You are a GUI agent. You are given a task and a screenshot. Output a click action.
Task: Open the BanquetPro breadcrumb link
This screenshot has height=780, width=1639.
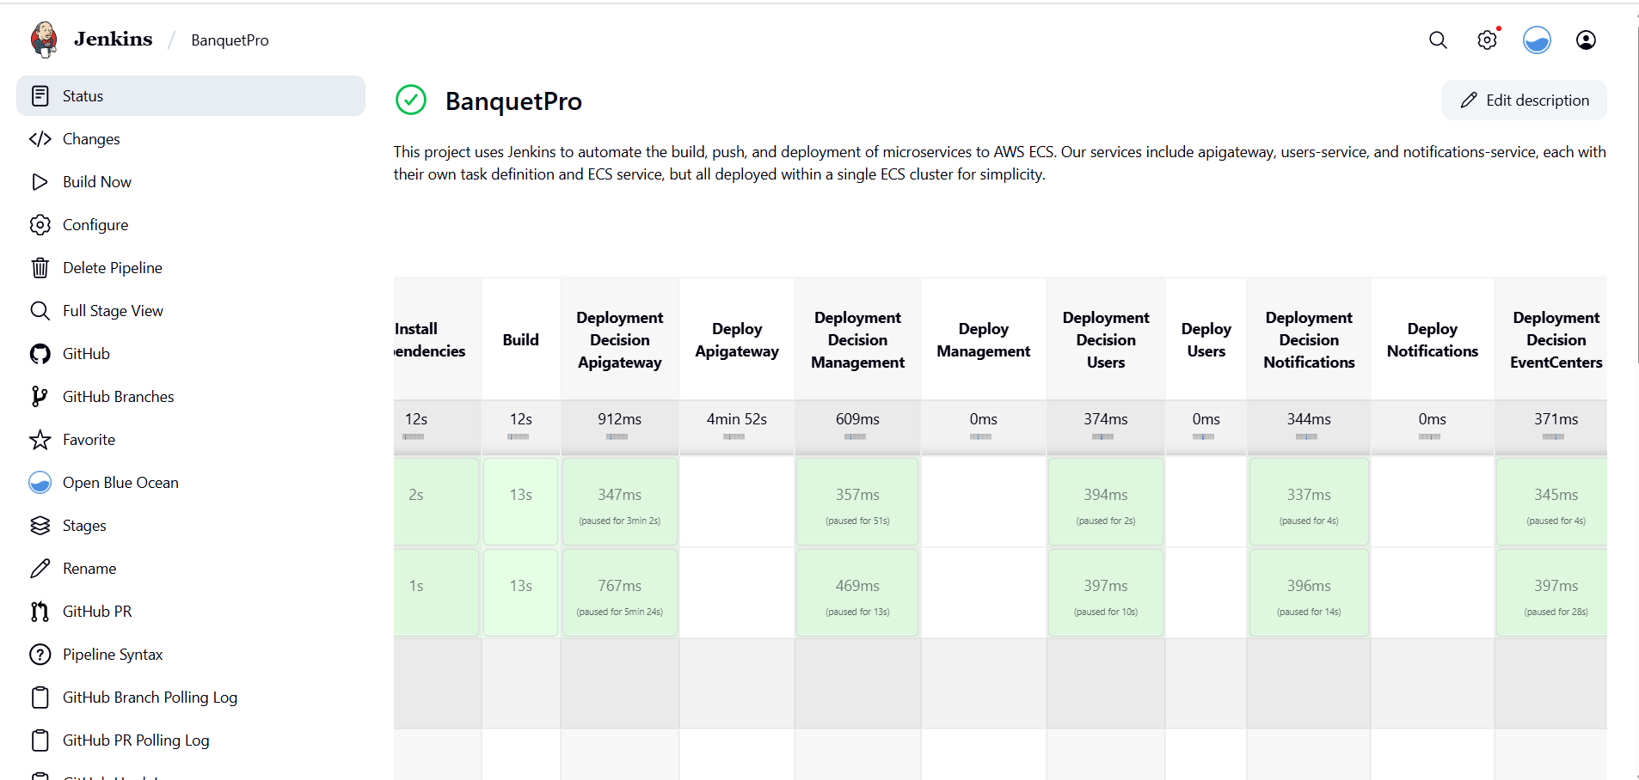click(x=230, y=40)
